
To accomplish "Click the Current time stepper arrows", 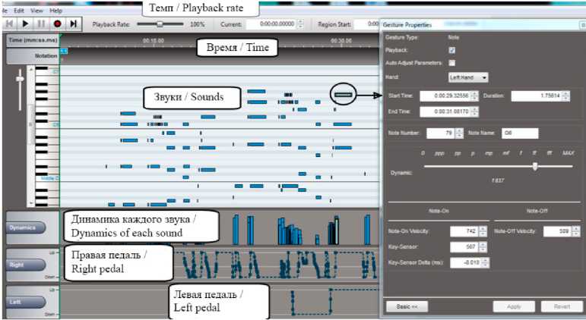I will click(300, 24).
